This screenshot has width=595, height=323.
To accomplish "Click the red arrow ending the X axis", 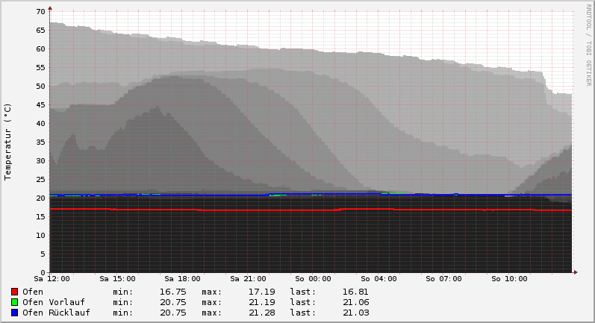I will [574, 272].
